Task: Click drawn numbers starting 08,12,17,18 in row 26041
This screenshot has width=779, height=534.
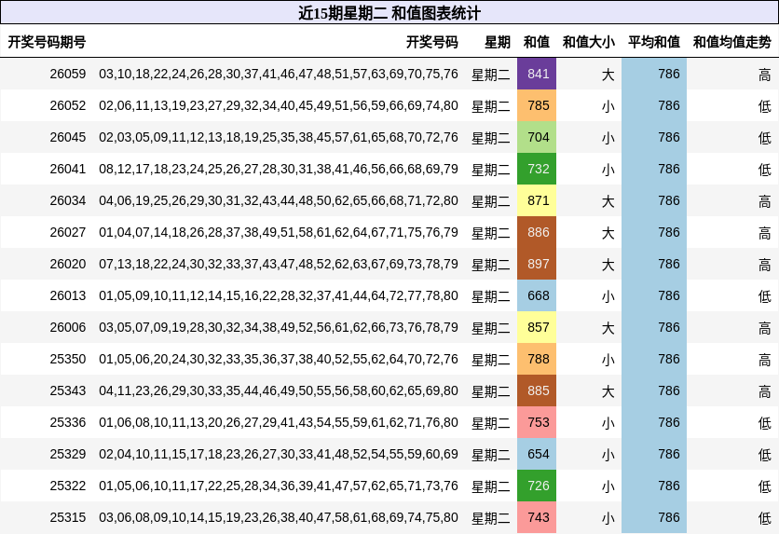Action: (279, 169)
